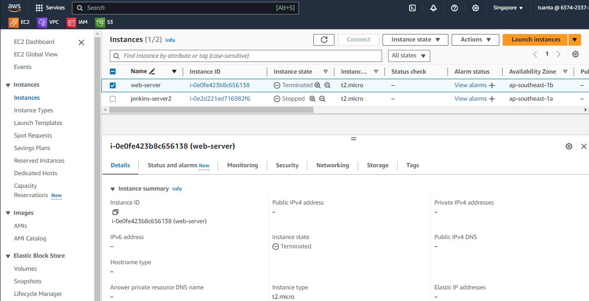
Task: Open Volumes under Elastic Block Store
Action: [25, 269]
